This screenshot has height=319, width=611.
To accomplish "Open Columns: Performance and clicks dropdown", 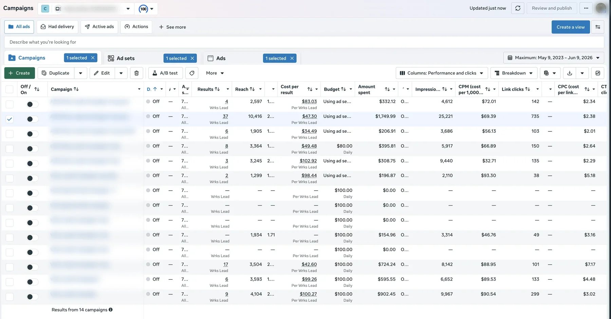I will [442, 73].
